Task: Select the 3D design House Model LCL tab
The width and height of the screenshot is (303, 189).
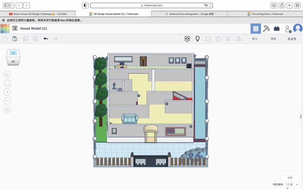Action: tap(113, 14)
